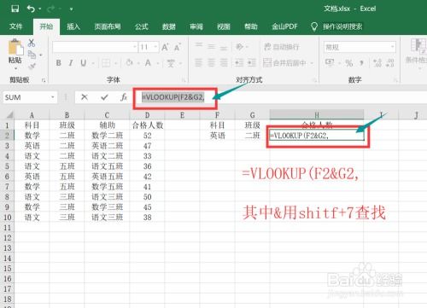Click the Select All corner triangle

click(10, 115)
